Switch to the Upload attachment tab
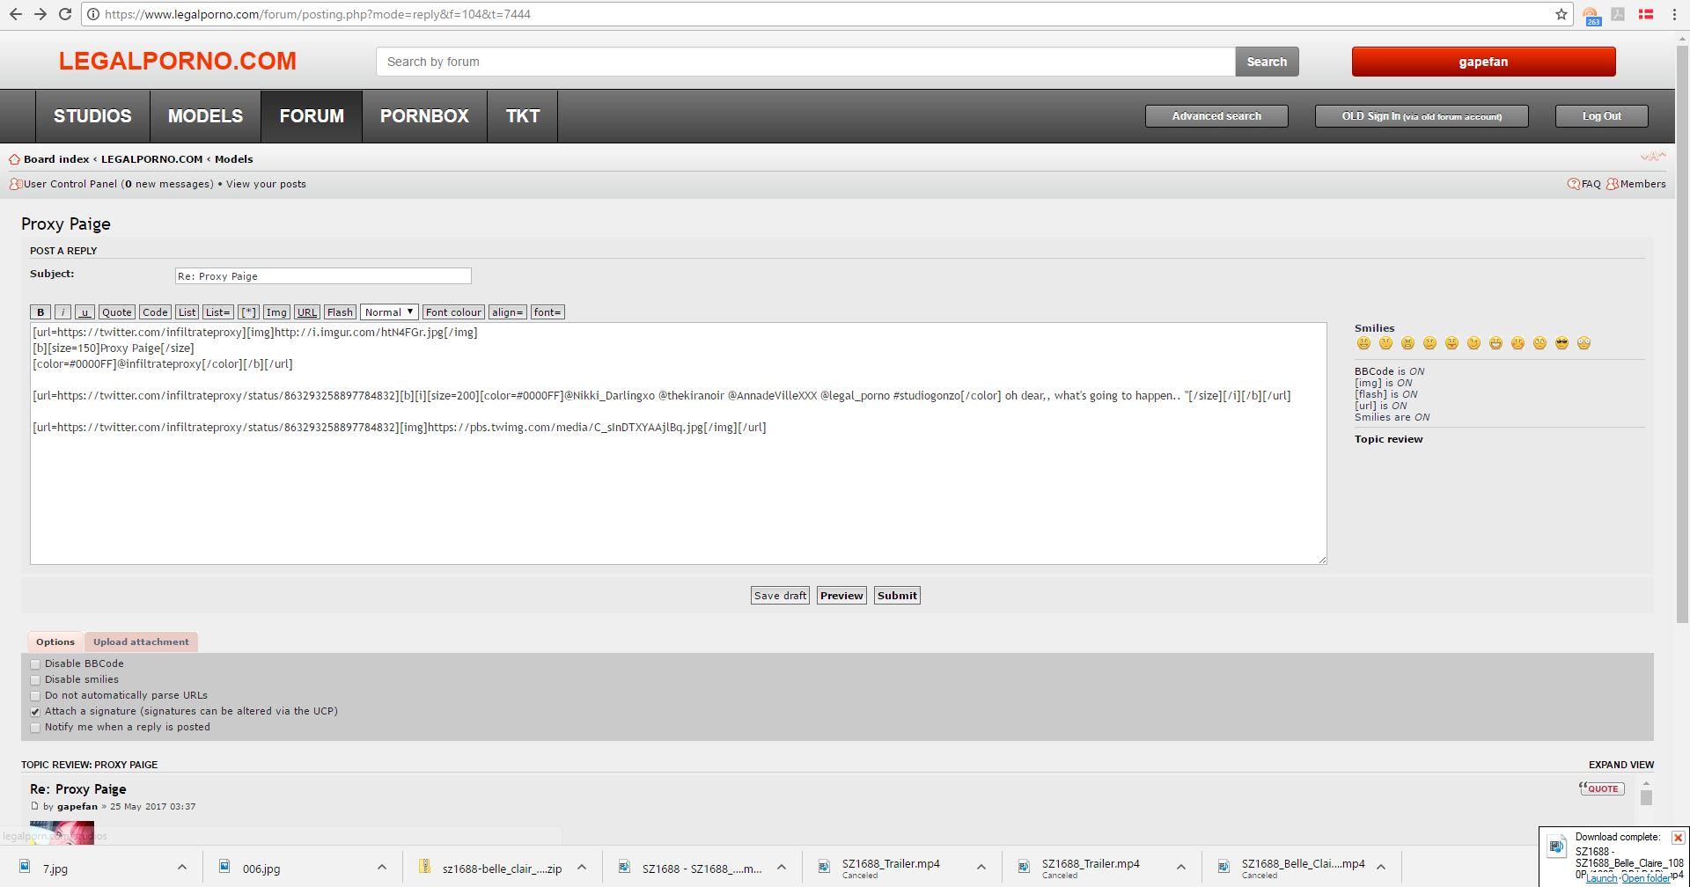The image size is (1690, 887). (141, 641)
